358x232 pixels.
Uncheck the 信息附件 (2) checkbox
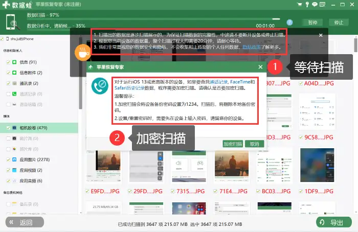click(x=8, y=73)
